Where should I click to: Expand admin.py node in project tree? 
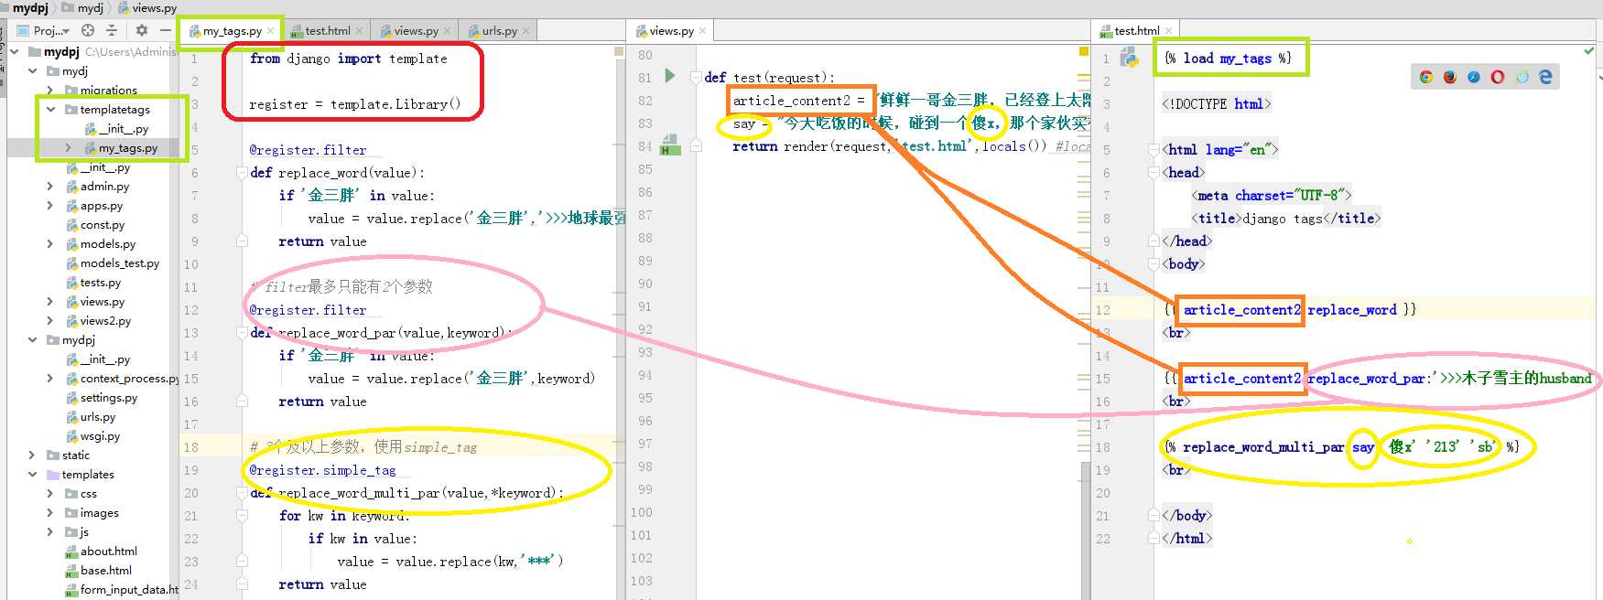(50, 186)
